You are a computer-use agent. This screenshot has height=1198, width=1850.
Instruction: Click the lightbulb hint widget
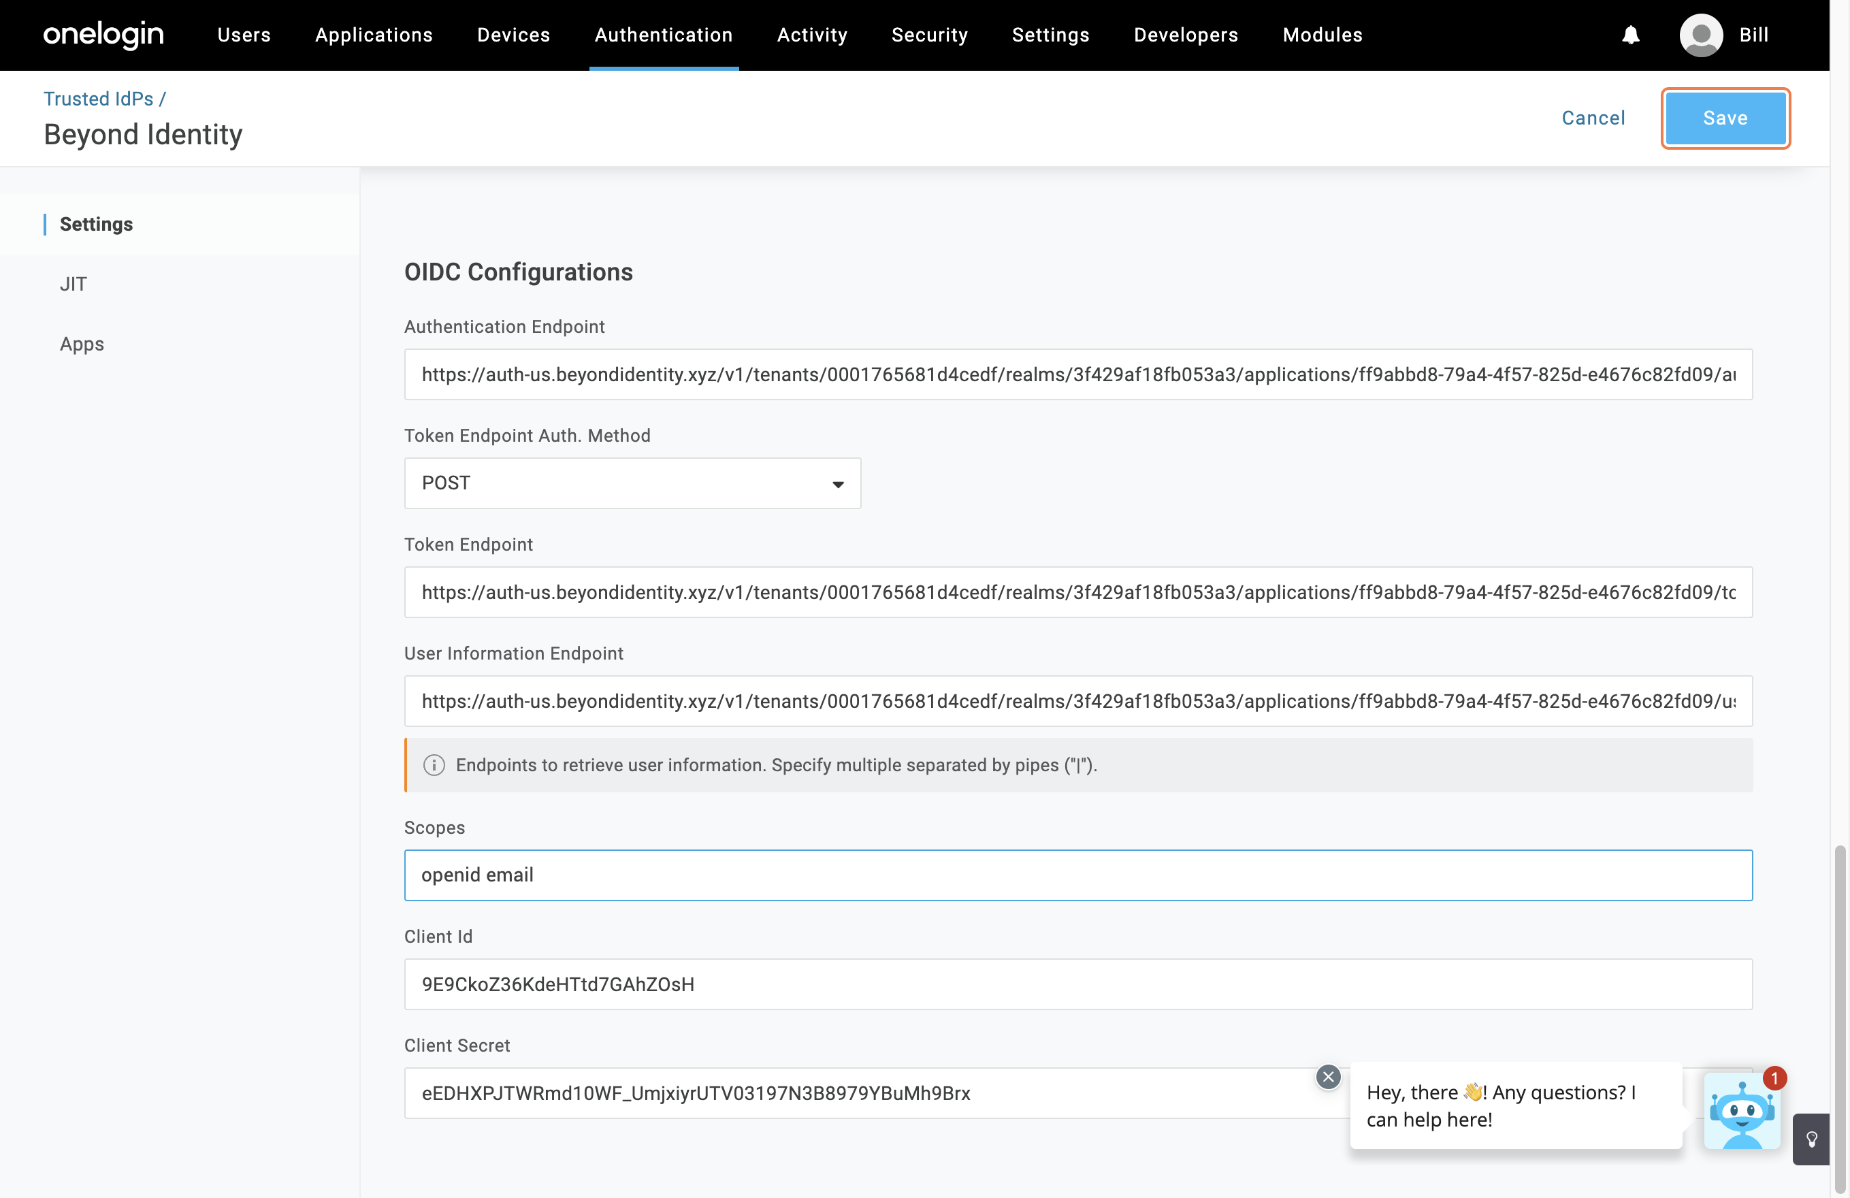[x=1811, y=1139]
